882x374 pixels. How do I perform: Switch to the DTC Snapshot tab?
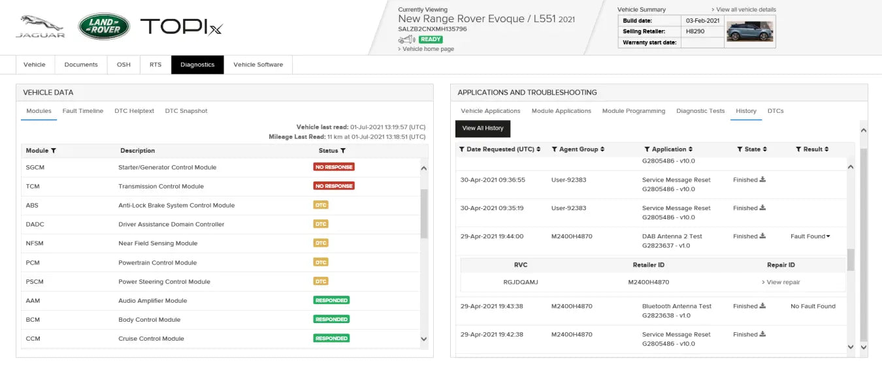186,111
